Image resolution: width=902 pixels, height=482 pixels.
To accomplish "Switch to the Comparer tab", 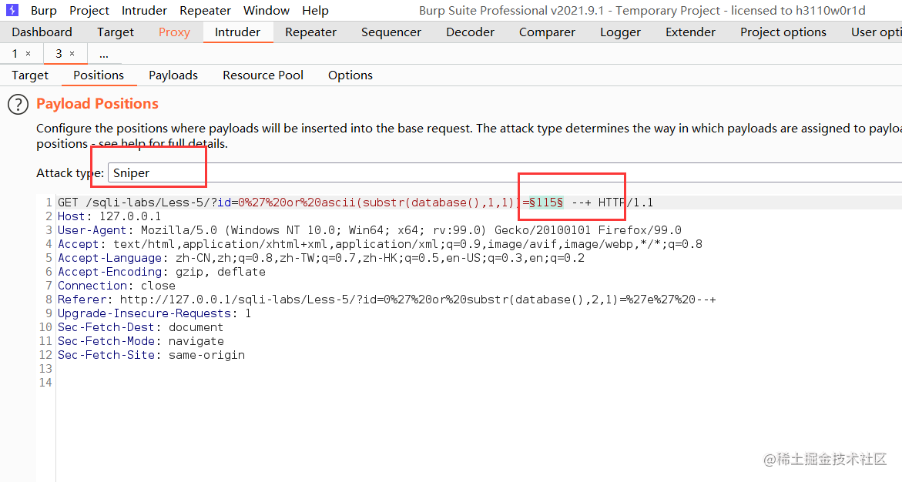I will pos(547,32).
